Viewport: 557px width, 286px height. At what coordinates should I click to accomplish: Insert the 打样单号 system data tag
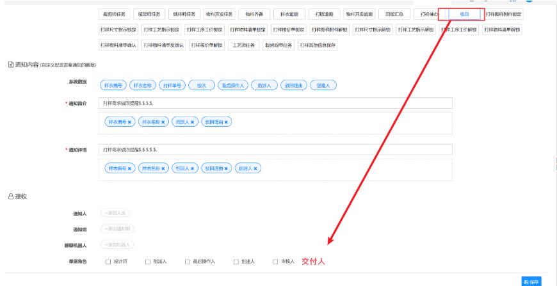172,85
